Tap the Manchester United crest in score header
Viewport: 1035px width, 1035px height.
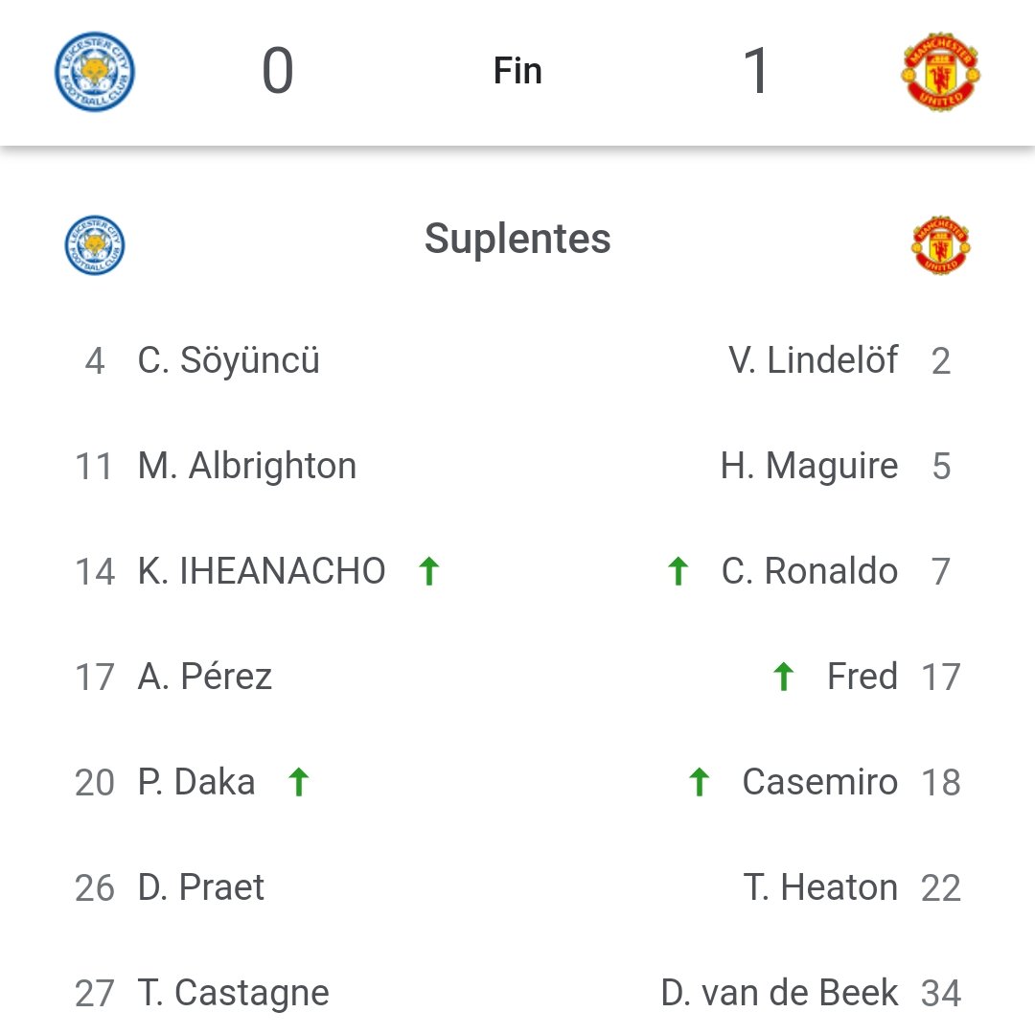(x=941, y=71)
